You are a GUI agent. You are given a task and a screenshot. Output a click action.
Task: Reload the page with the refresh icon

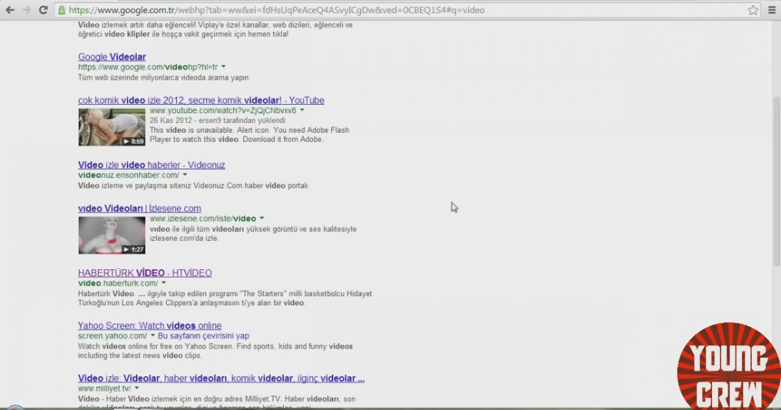tap(44, 10)
